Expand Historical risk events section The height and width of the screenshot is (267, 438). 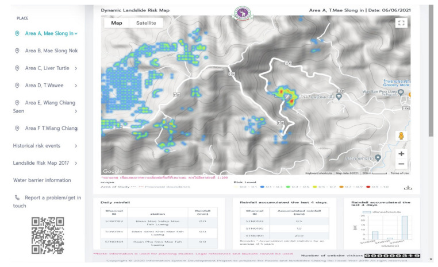tap(76, 146)
